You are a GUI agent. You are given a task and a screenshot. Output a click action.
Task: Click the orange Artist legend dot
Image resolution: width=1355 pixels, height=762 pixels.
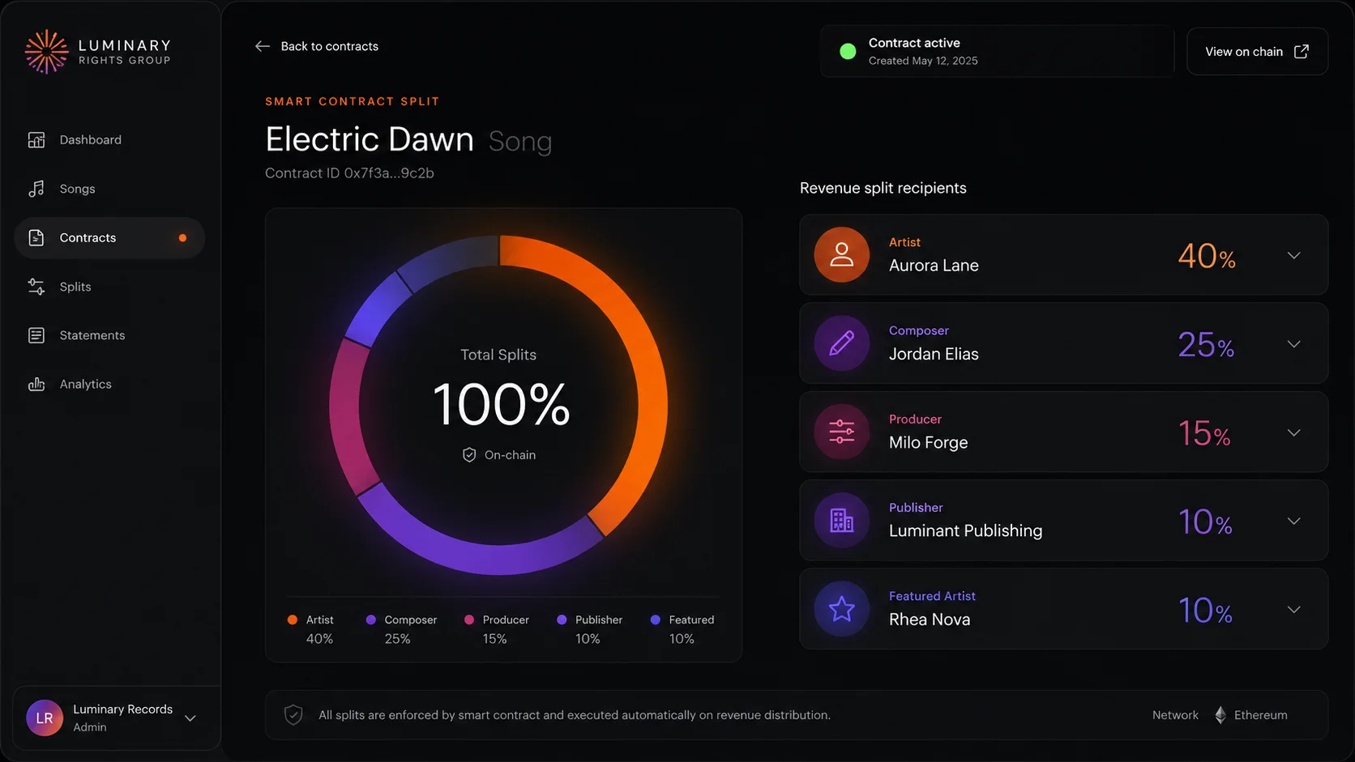(293, 619)
